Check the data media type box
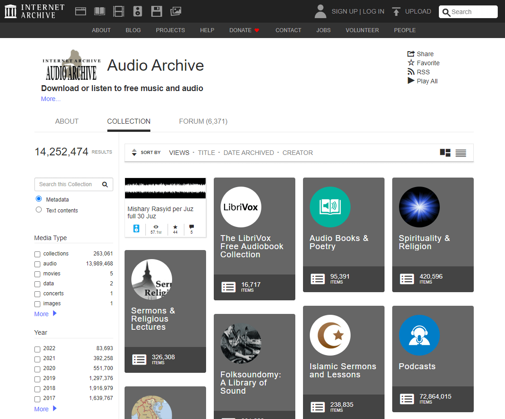The height and width of the screenshot is (419, 505). click(x=37, y=284)
